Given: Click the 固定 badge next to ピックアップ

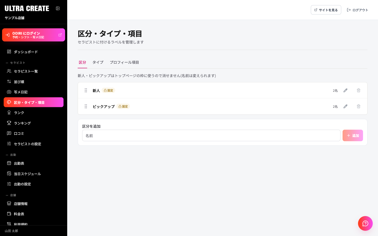Looking at the screenshot, I should pyautogui.click(x=123, y=106).
